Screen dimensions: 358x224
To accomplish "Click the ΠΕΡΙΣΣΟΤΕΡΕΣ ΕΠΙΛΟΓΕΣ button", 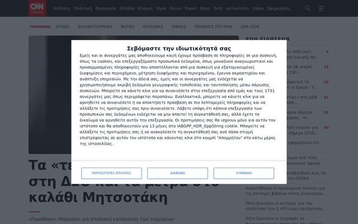I will pos(111,173).
